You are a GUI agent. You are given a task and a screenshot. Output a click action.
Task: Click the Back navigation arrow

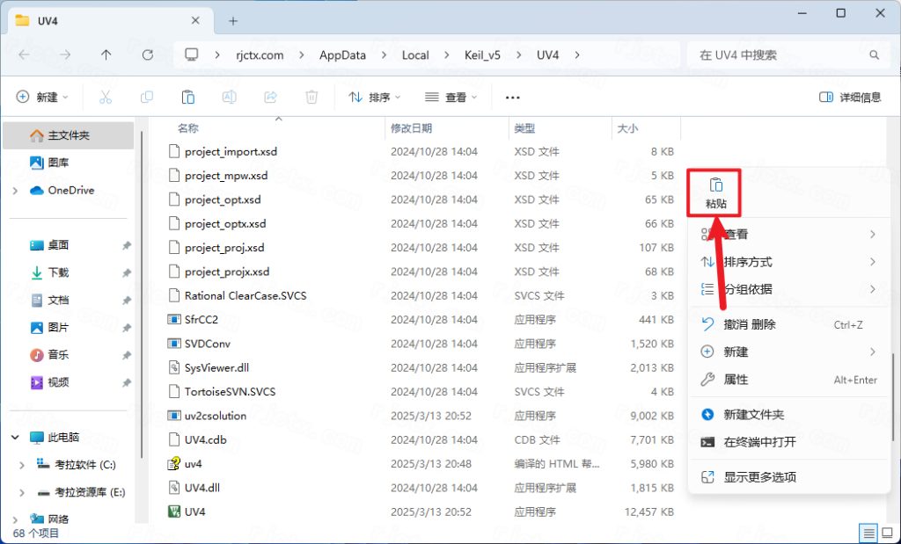[25, 54]
